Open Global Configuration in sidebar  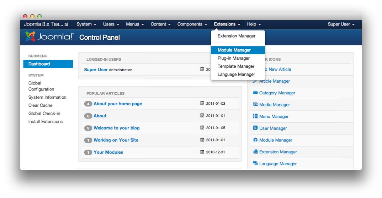[x=41, y=86]
